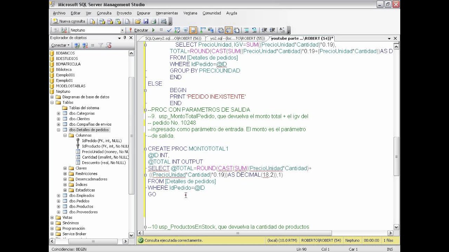Image resolution: width=449 pixels, height=252 pixels.
Task: Open the Object Explorer window position dropdown
Action: point(119,38)
